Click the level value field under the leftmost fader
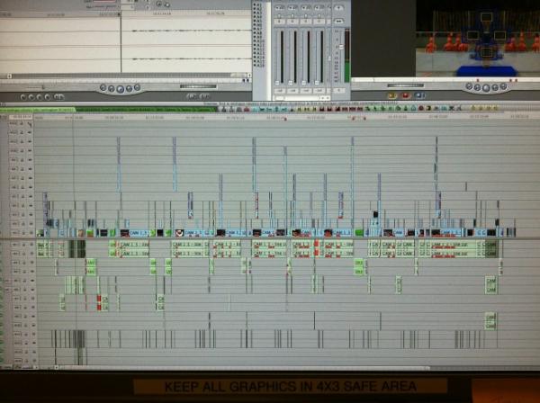This screenshot has height=403, width=540. (x=279, y=91)
